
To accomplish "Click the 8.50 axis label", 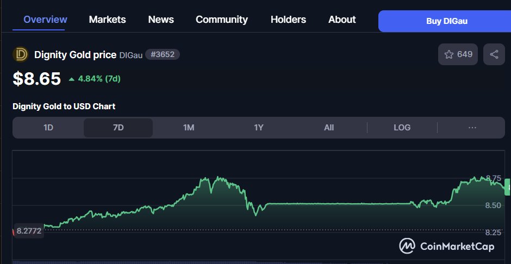I will [493, 205].
